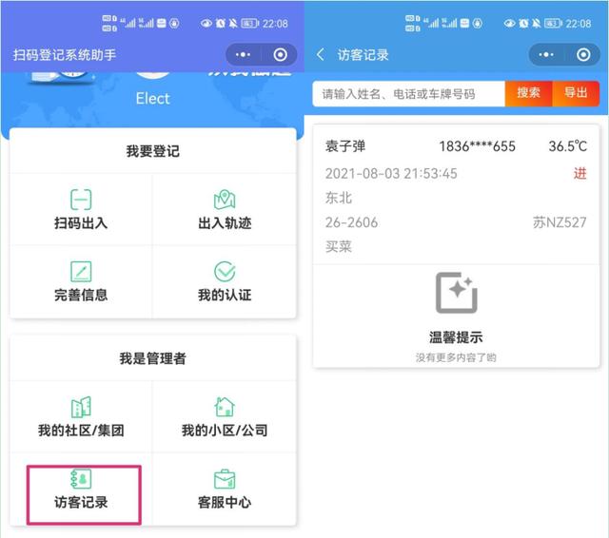
Task: Tap the 我是管理者 section header
Action: (152, 358)
